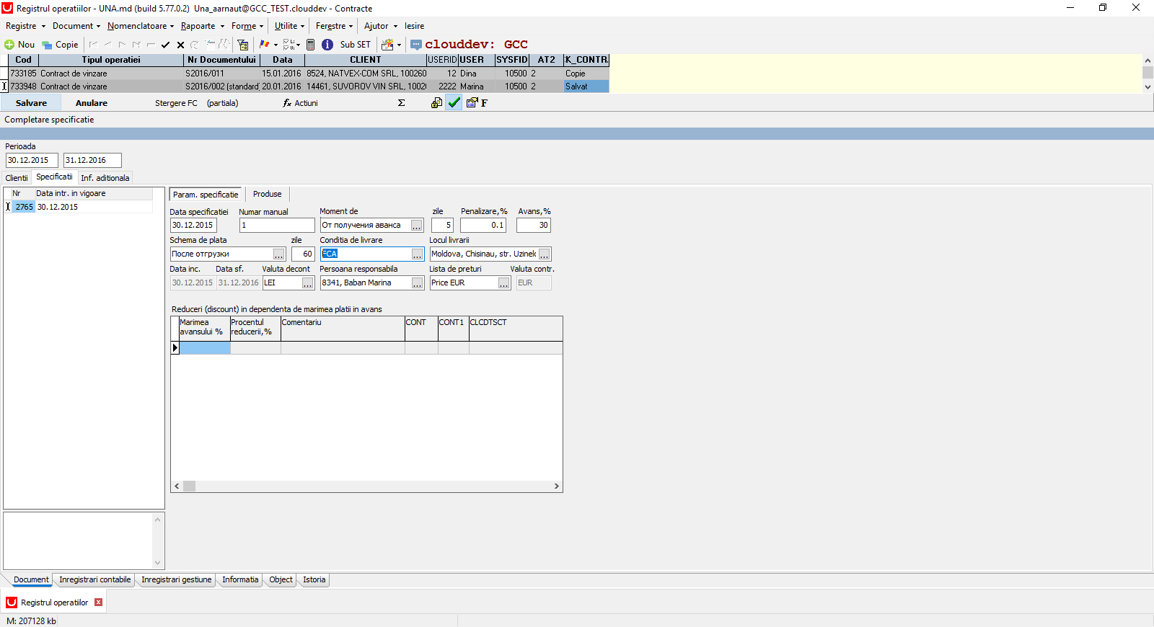The height and width of the screenshot is (627, 1154).
Task: Open Lista de preturi lookup button
Action: coord(503,283)
